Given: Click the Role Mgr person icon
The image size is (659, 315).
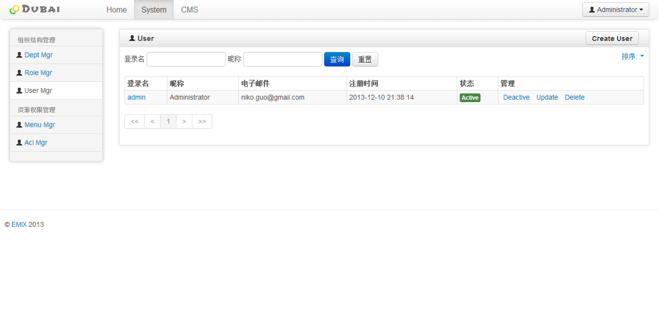Looking at the screenshot, I should [19, 73].
